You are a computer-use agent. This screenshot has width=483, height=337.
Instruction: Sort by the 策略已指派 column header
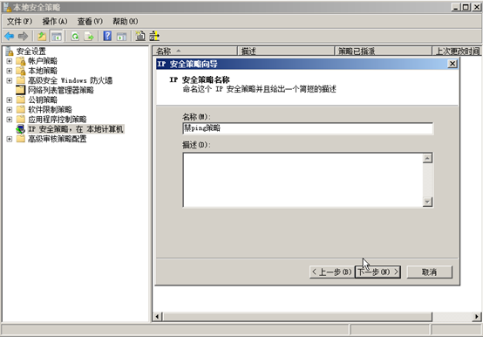(383, 52)
